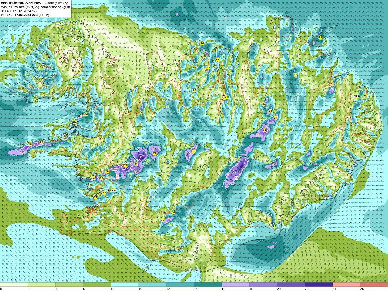Viewport: 388px width, 291px height.
Task: Pick the 10–12 m/s turquoise legend swatch
Action: [152, 285]
